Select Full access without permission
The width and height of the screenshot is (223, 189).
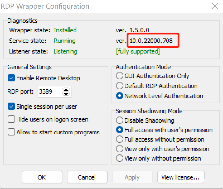pos(120,139)
